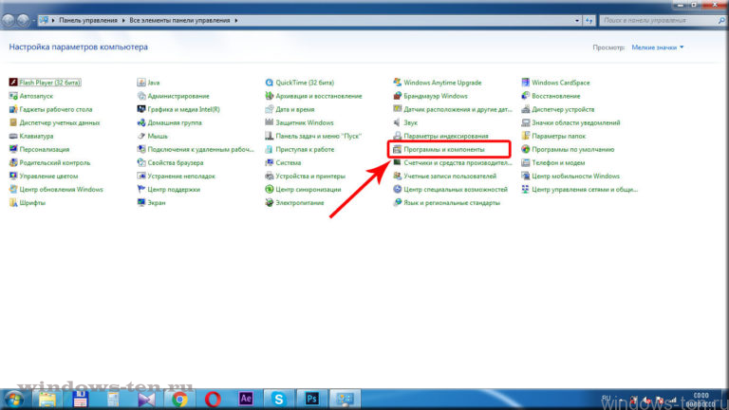Screen dimensions: 729x410
Task: Click the Windows Anytime Upgrade icon
Action: click(398, 83)
